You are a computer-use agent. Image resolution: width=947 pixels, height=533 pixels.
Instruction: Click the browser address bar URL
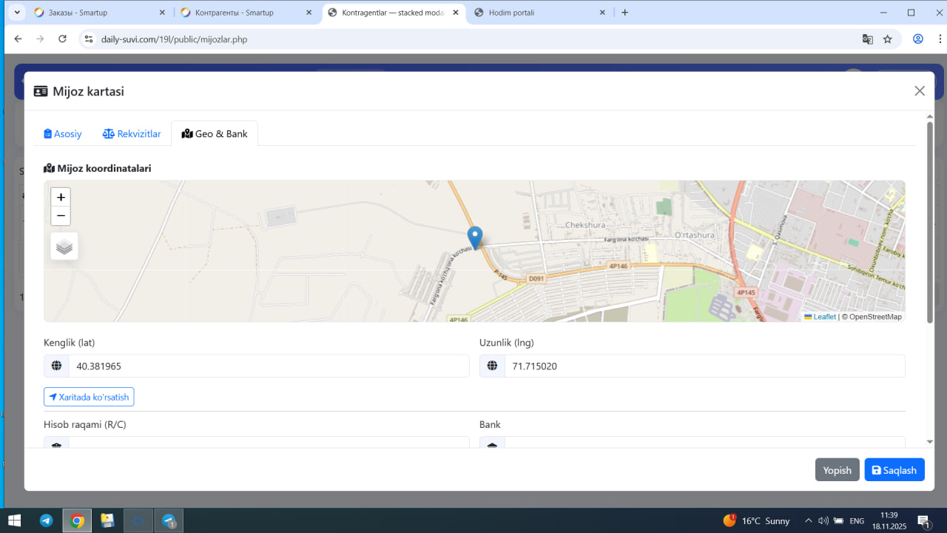pyautogui.click(x=174, y=39)
